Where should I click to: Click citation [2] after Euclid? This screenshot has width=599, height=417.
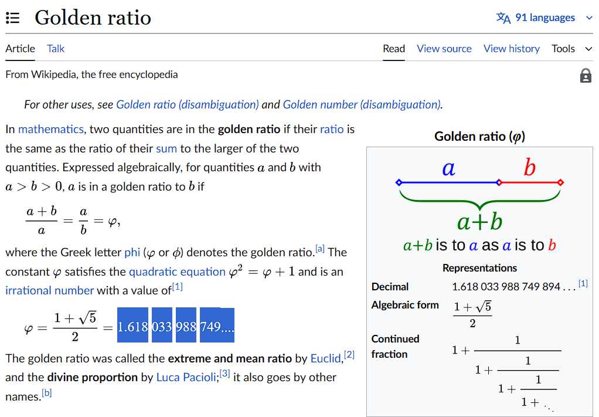point(349,355)
